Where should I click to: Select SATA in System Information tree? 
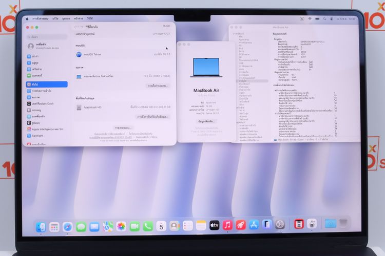click(241, 51)
